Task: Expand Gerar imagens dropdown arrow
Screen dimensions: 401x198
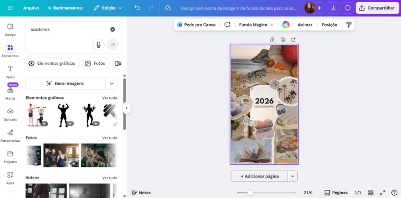Action: [112, 83]
